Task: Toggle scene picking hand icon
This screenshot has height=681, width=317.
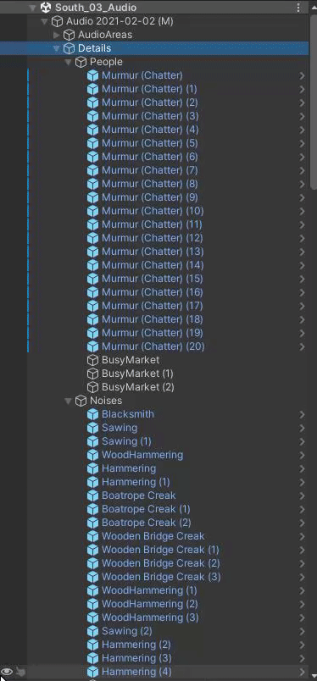Action: 20,672
